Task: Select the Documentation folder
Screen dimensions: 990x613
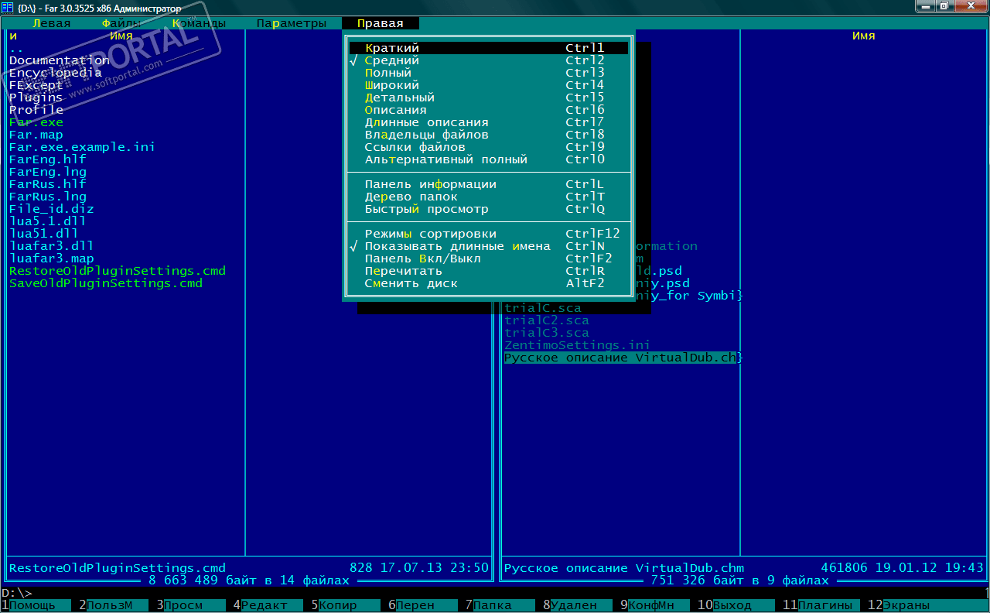Action: tap(60, 60)
